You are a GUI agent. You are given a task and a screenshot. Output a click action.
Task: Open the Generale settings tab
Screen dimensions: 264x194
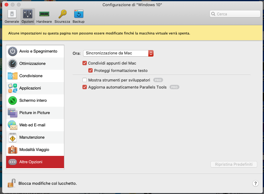point(12,17)
